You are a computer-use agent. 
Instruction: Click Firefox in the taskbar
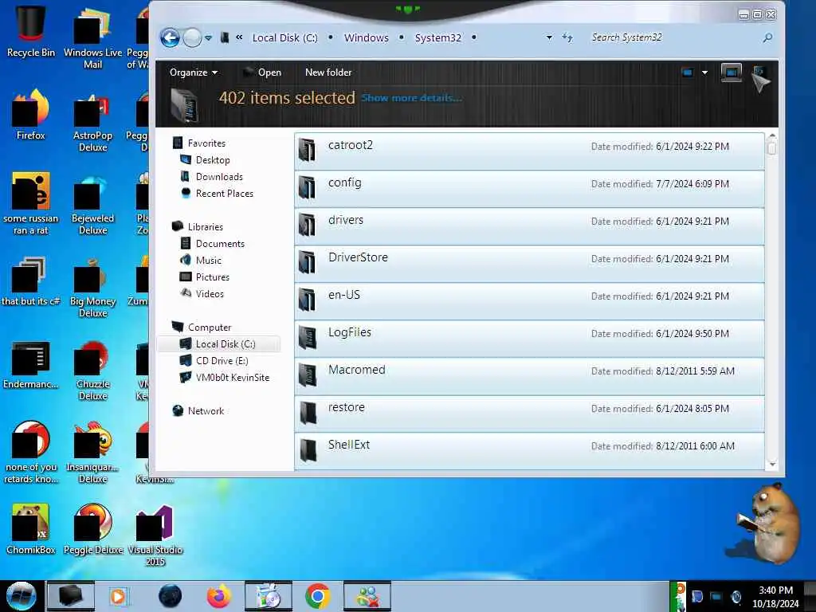pyautogui.click(x=219, y=596)
